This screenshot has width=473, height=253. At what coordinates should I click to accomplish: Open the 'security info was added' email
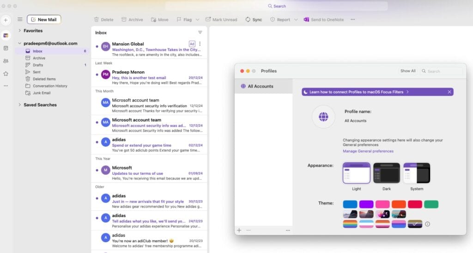(x=149, y=125)
